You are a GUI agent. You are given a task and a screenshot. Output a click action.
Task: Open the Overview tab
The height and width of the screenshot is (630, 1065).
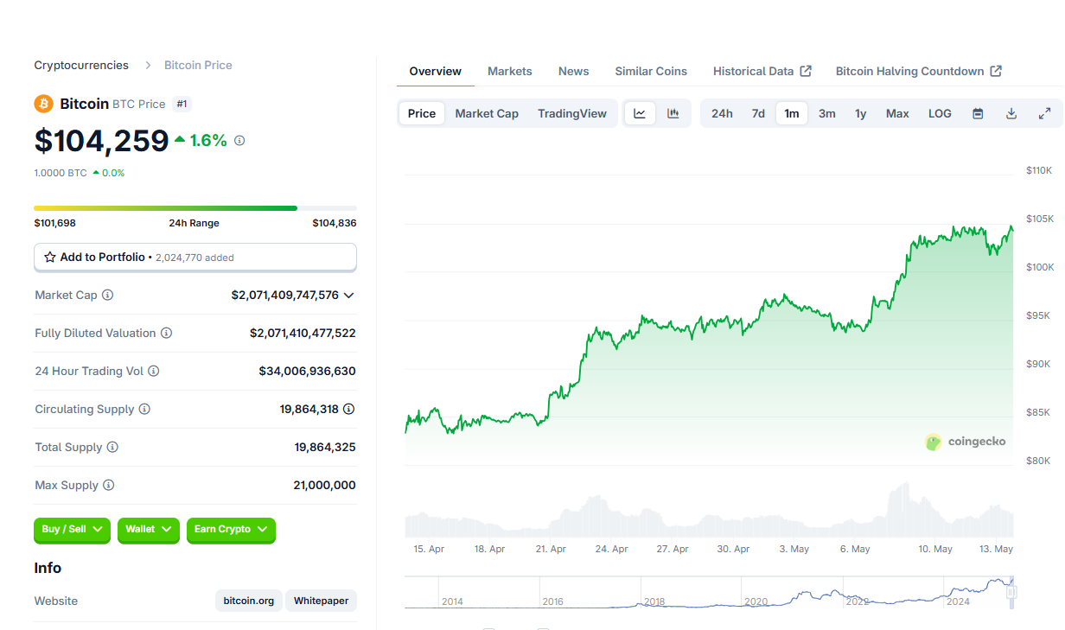[x=436, y=71]
